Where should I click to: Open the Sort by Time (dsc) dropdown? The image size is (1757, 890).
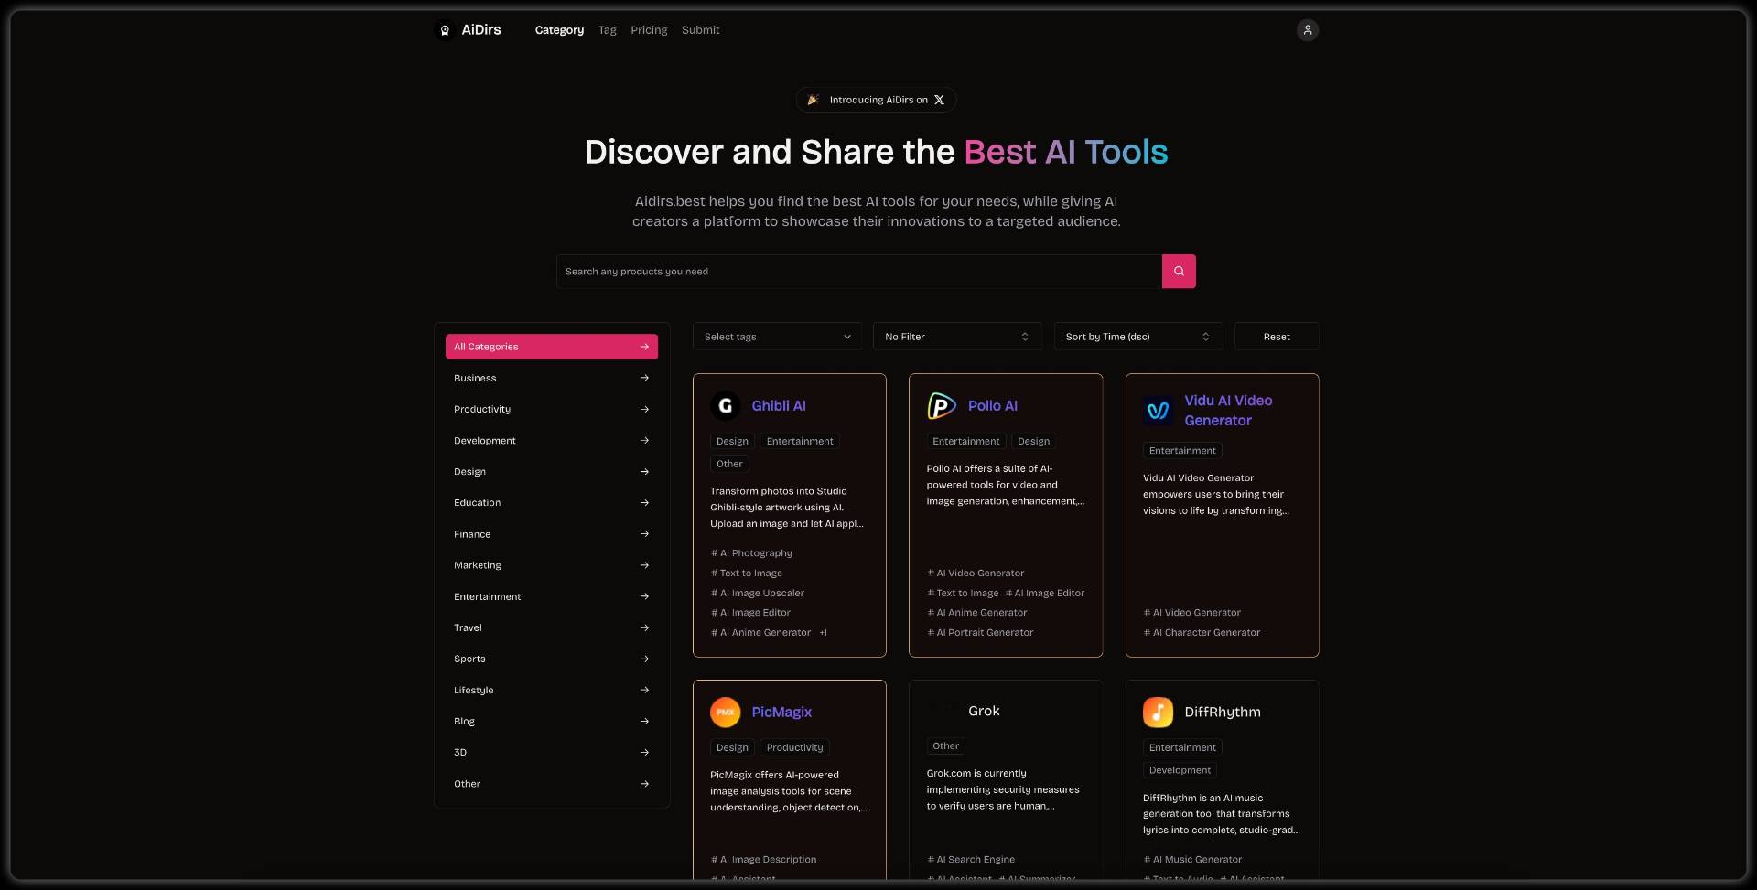click(1137, 337)
